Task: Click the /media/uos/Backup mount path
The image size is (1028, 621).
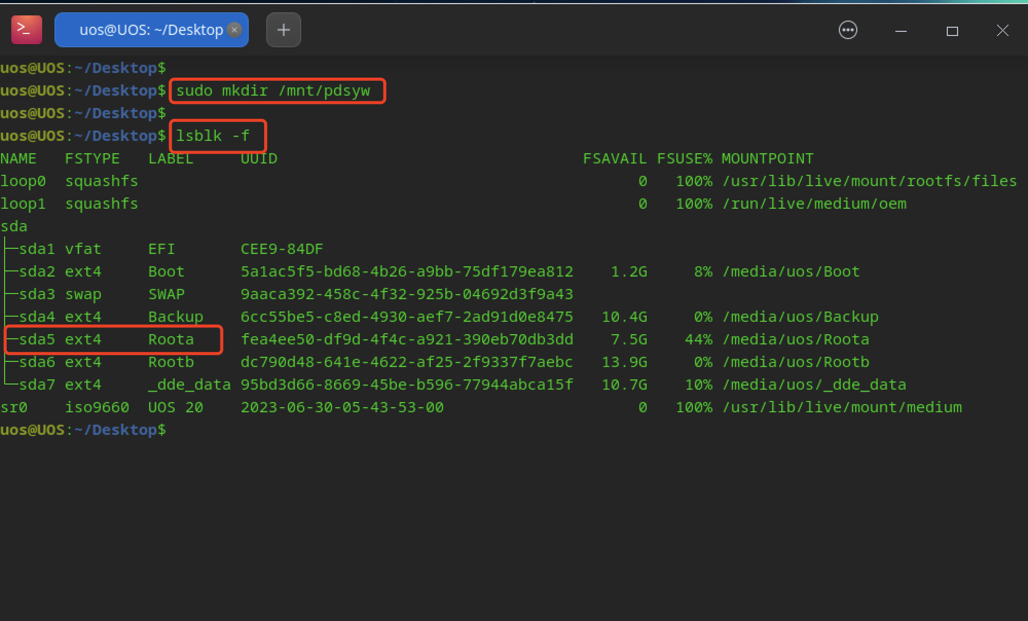Action: (x=800, y=317)
